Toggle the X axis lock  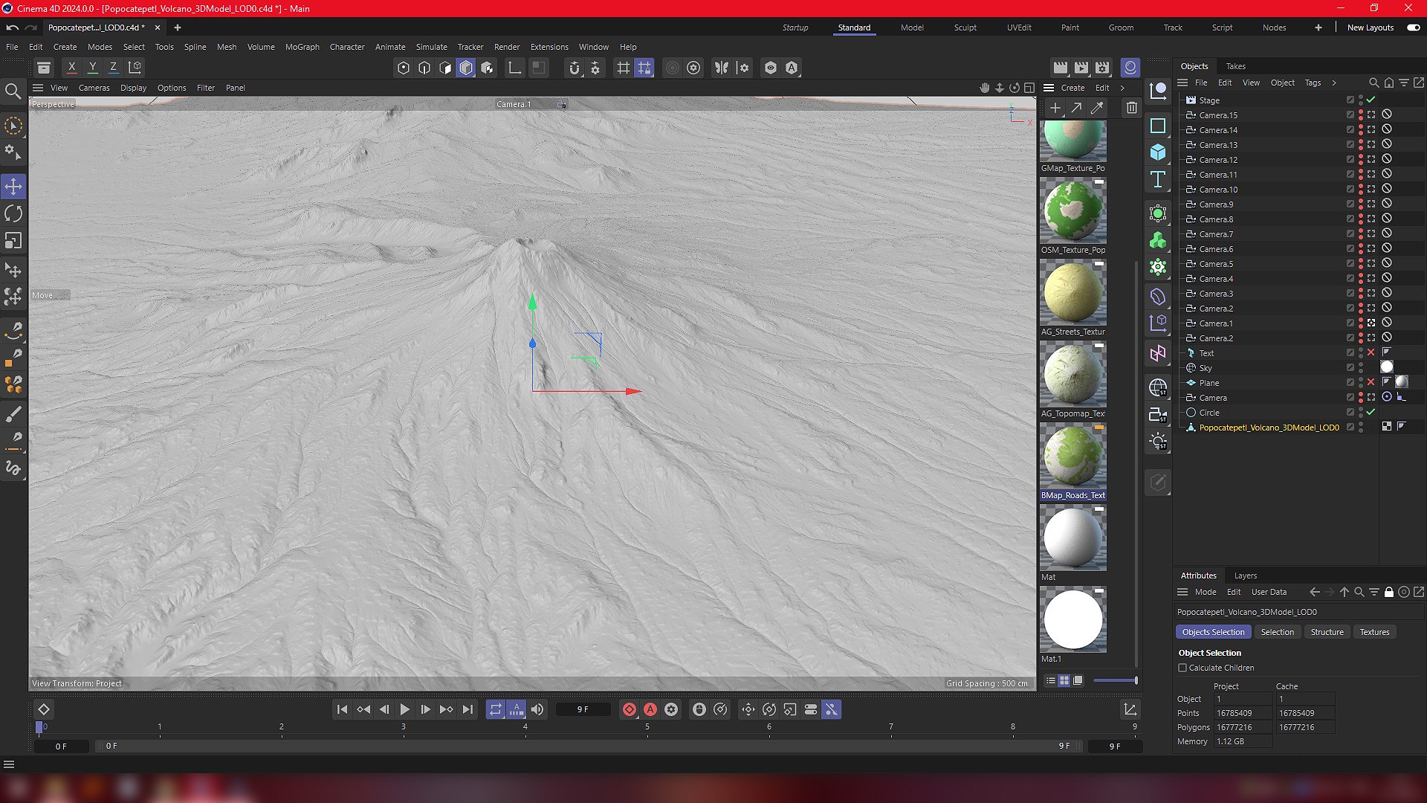point(72,68)
